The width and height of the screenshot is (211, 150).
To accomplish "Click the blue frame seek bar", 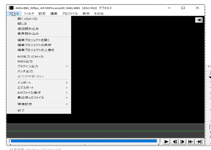I will (x=83, y=141).
